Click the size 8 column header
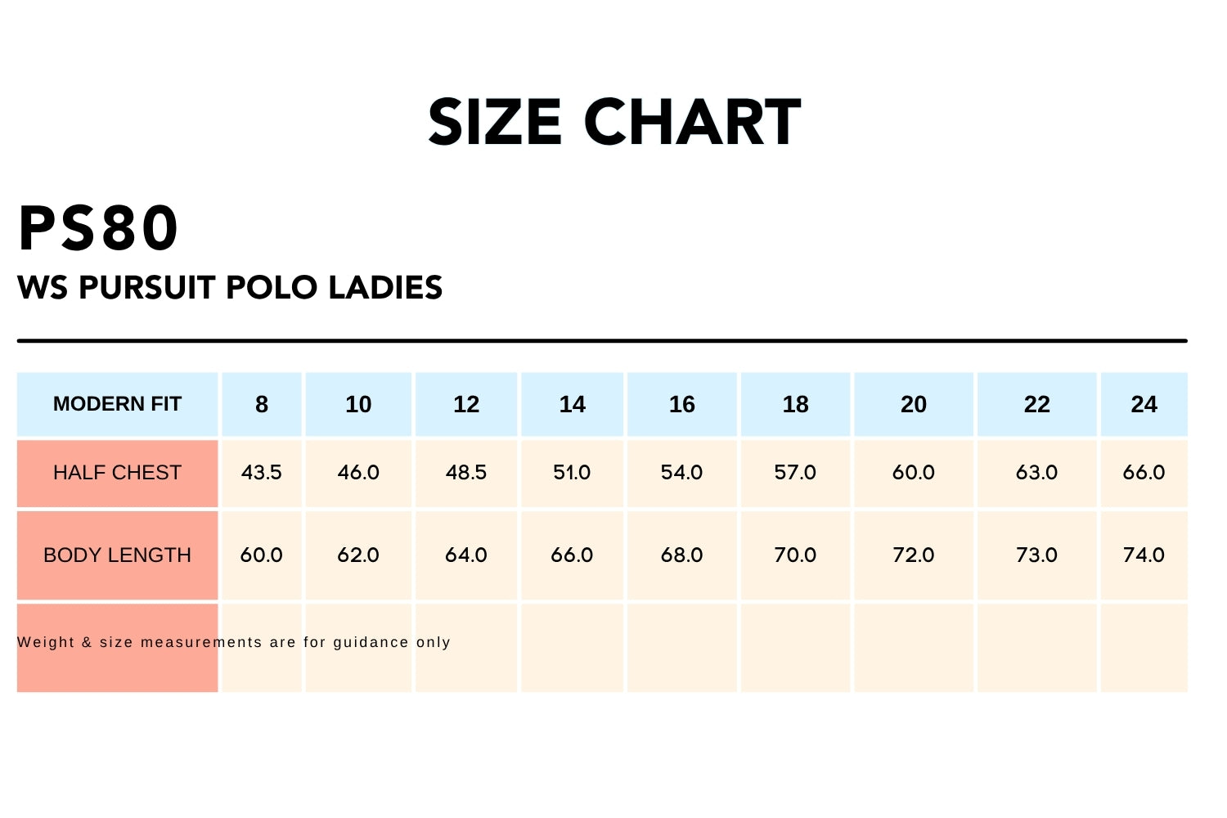 point(262,404)
